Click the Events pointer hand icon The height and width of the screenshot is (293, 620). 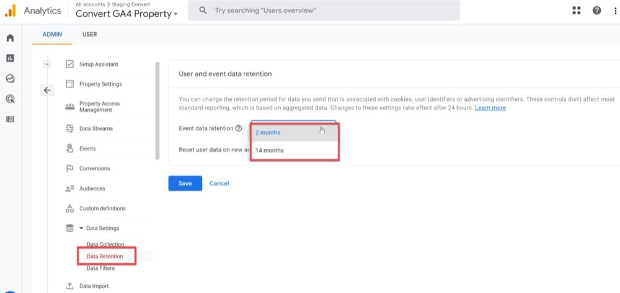[69, 149]
